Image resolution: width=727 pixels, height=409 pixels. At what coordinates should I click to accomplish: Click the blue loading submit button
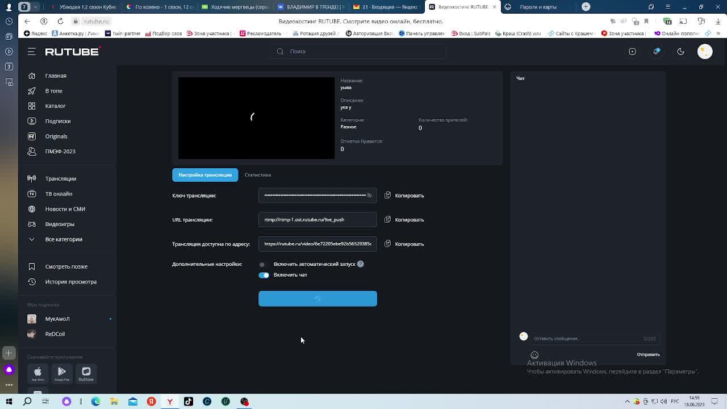pyautogui.click(x=317, y=299)
